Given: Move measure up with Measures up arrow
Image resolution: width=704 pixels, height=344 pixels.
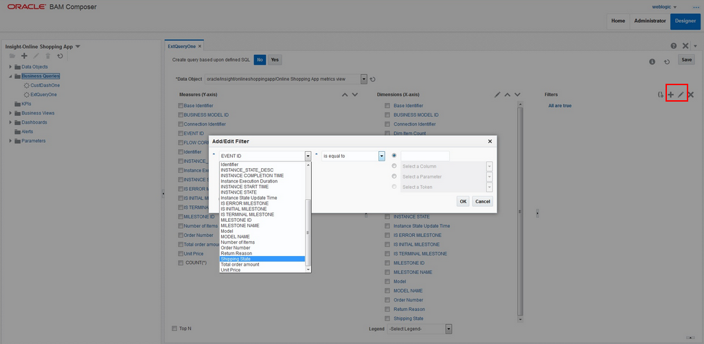Looking at the screenshot, I should point(345,95).
